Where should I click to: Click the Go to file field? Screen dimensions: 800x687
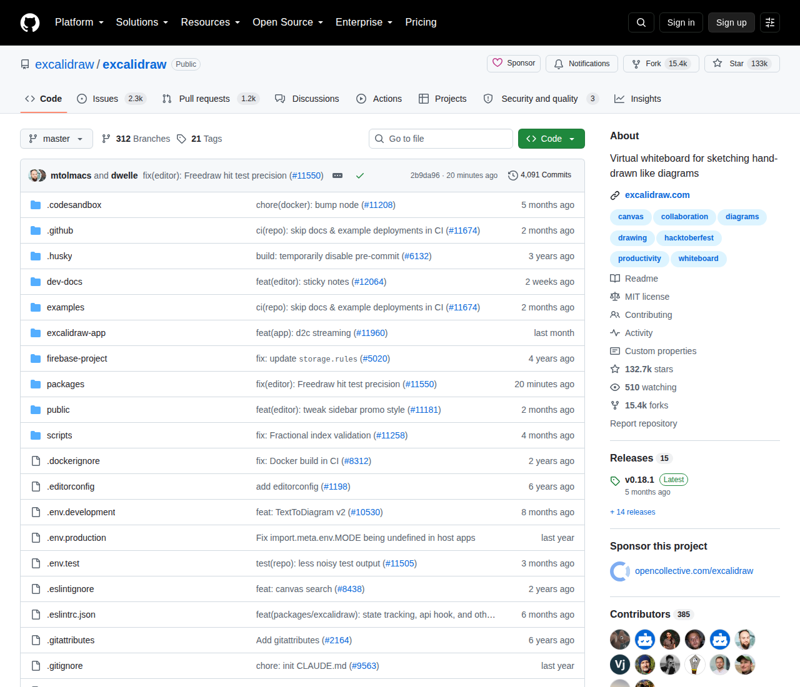(x=441, y=139)
